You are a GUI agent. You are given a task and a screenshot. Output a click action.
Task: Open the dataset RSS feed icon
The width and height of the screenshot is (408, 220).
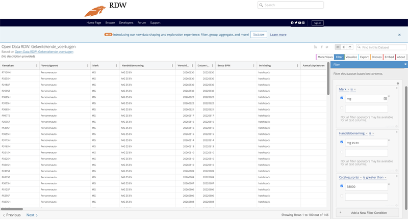[x=316, y=47]
